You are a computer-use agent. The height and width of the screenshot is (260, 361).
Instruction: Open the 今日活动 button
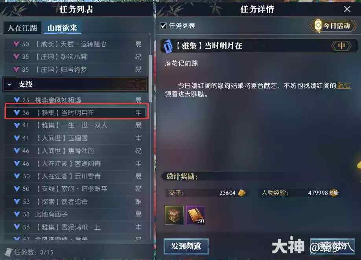click(333, 25)
